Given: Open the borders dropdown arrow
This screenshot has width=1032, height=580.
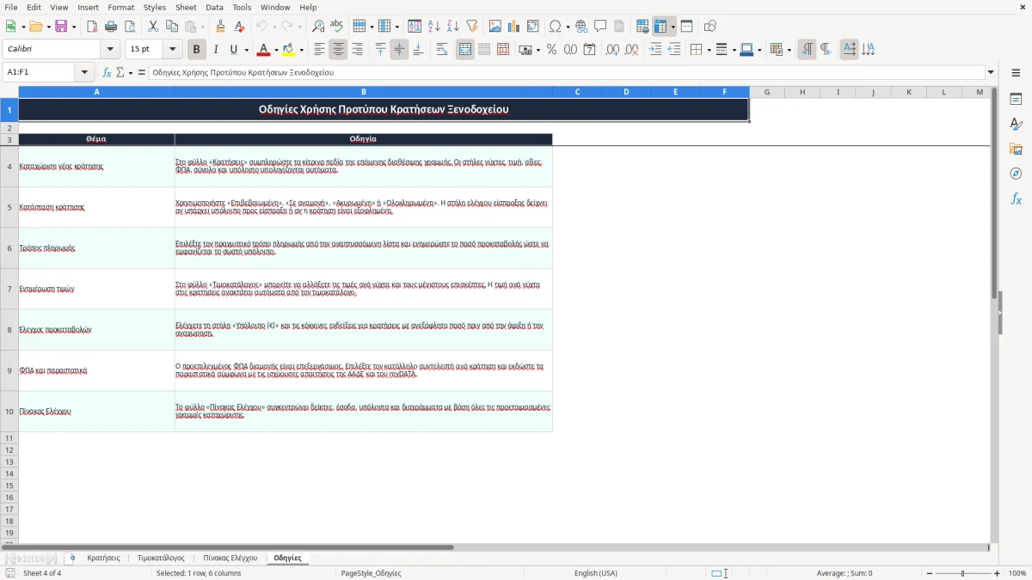Looking at the screenshot, I should coord(708,50).
